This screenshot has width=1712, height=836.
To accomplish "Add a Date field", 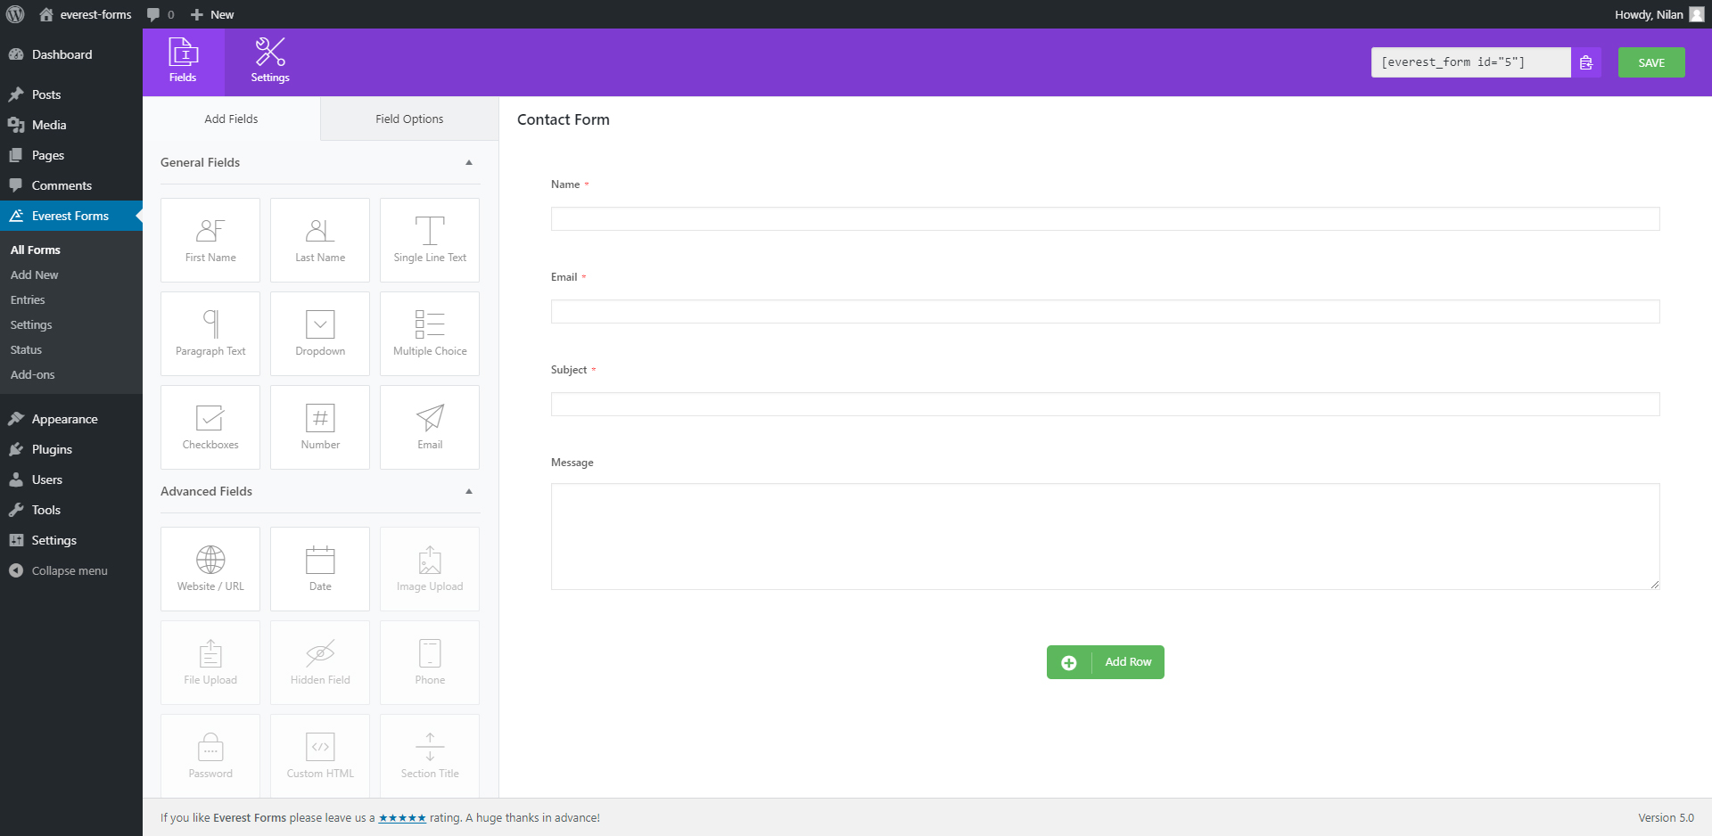I will point(320,569).
